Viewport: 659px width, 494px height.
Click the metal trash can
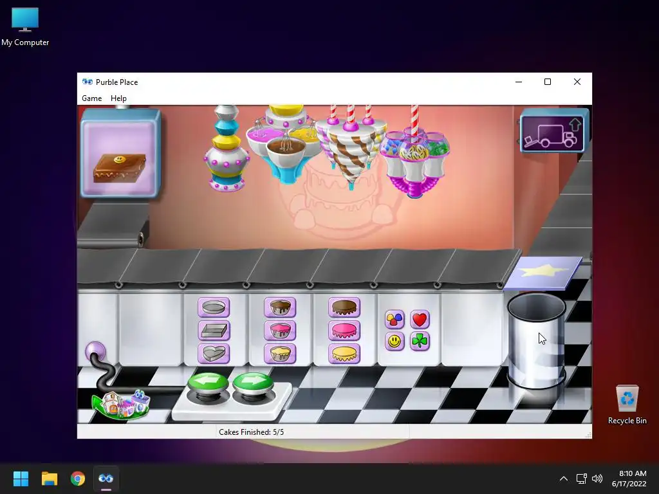coord(537,340)
